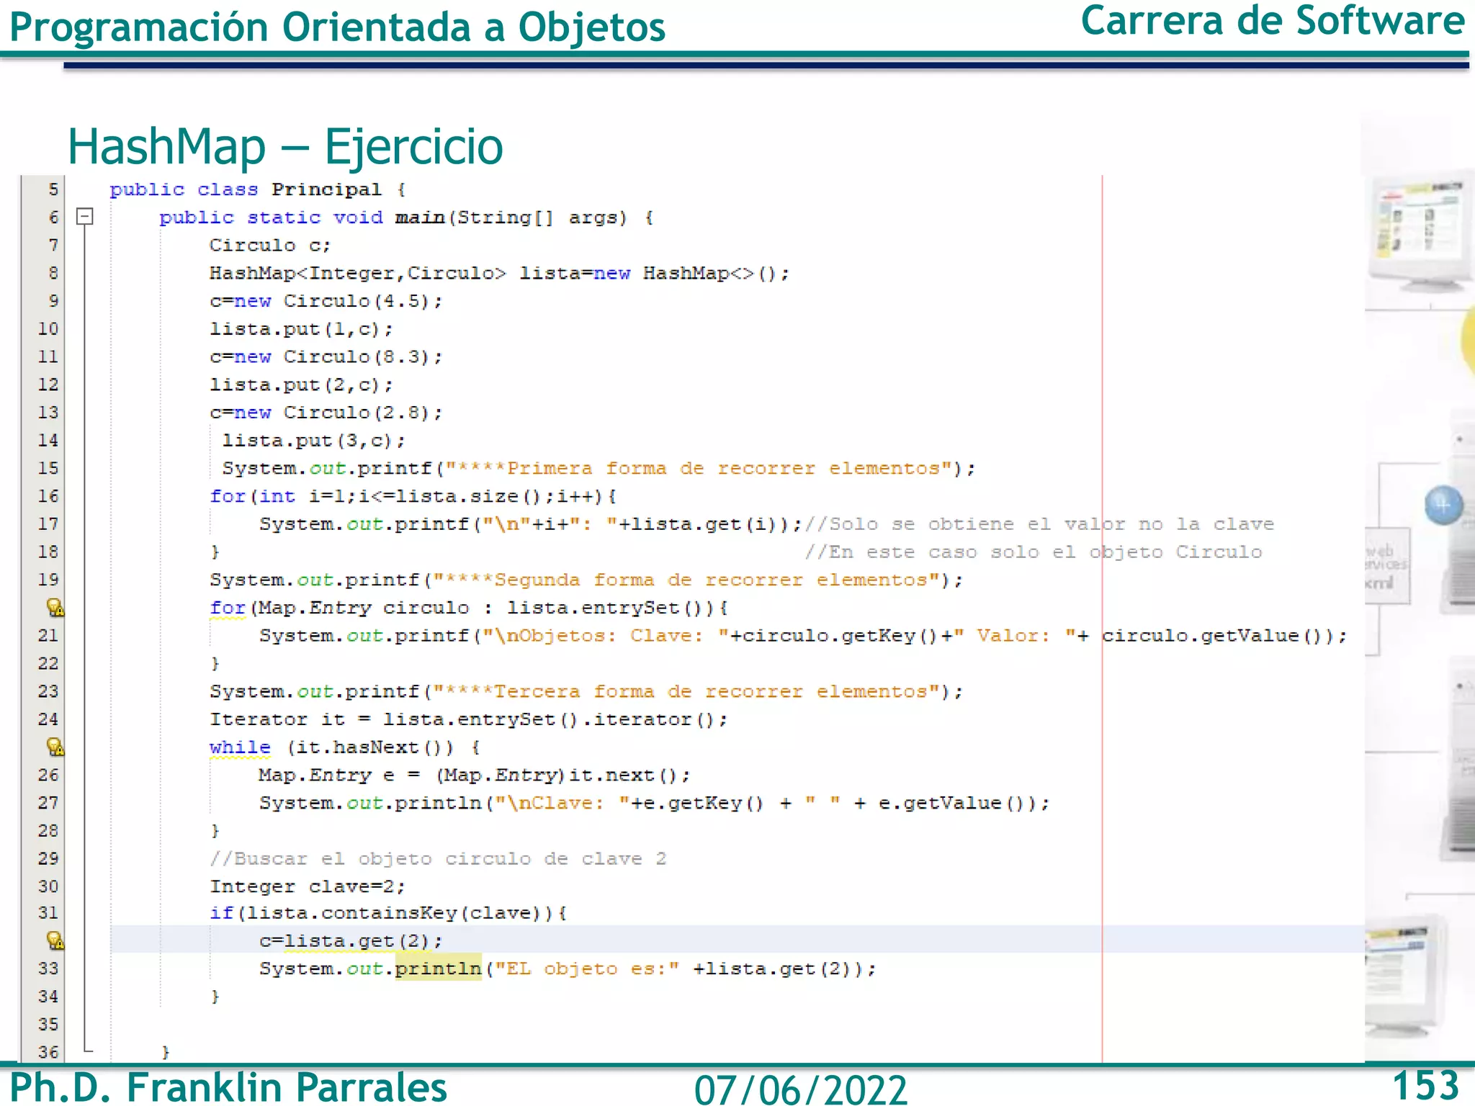The height and width of the screenshot is (1106, 1475).
Task: Click the footer date 07/06/2022
Action: (x=800, y=1089)
